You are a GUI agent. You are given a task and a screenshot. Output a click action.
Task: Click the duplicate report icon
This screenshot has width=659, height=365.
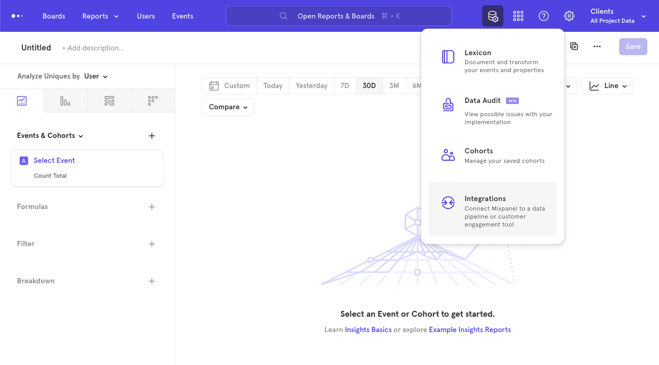574,46
